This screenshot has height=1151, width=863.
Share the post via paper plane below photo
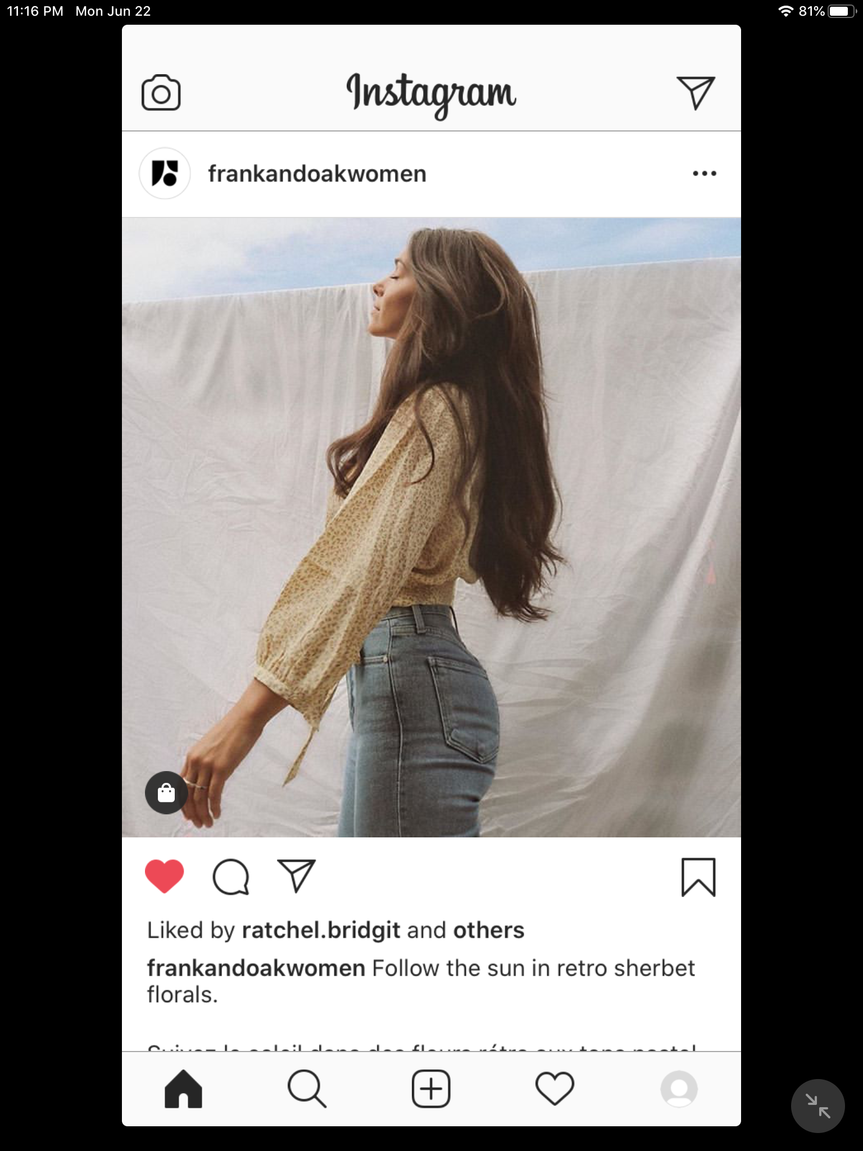[x=296, y=876]
